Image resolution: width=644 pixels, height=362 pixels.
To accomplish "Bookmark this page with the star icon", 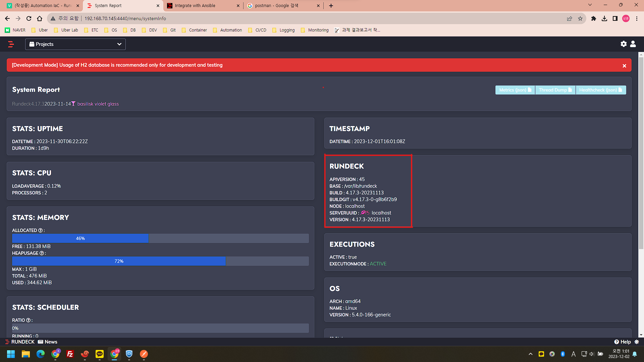I will pyautogui.click(x=580, y=18).
